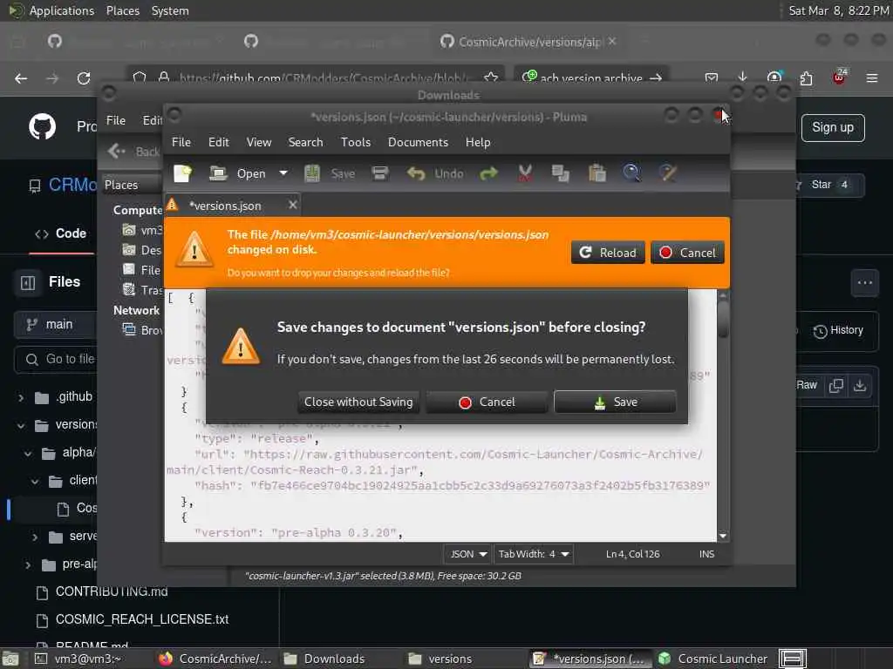Viewport: 893px width, 669px height.
Task: Open Pluma's File menu
Action: pyautogui.click(x=181, y=142)
